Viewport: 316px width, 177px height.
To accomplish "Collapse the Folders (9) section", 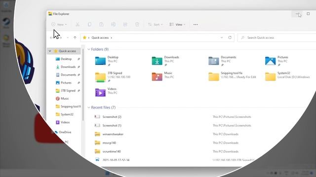I will (x=89, y=49).
